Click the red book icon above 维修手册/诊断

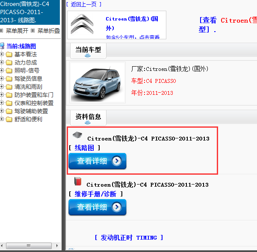coord(78,181)
